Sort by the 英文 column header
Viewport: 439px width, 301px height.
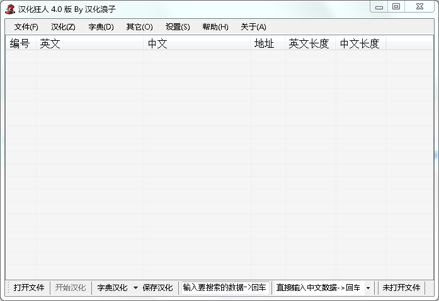[90, 43]
